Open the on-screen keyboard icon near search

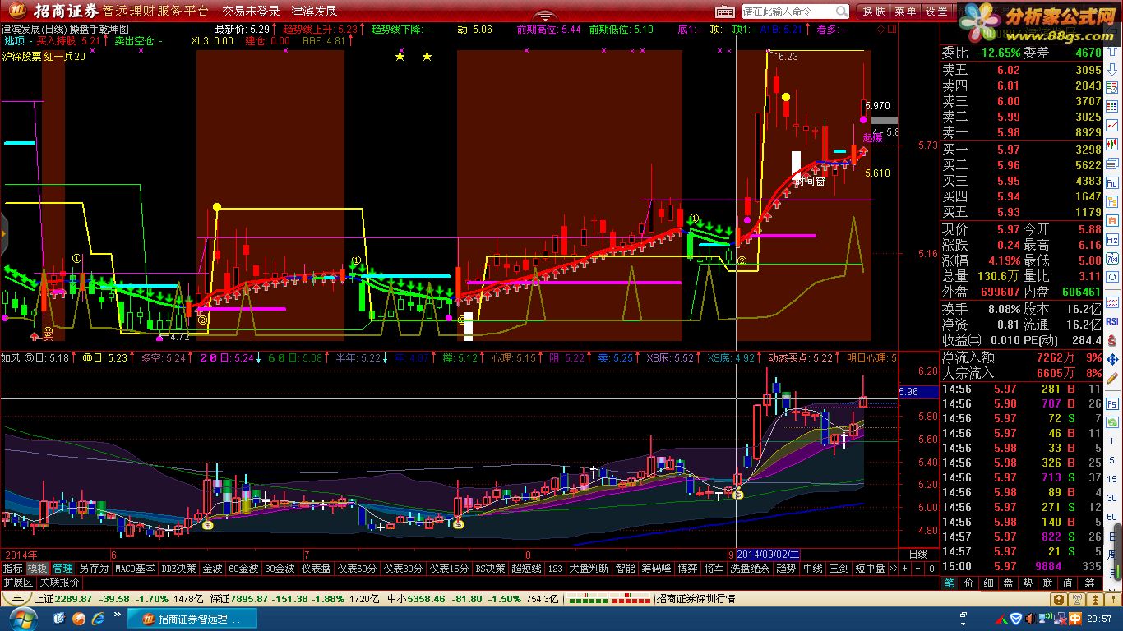pos(725,12)
